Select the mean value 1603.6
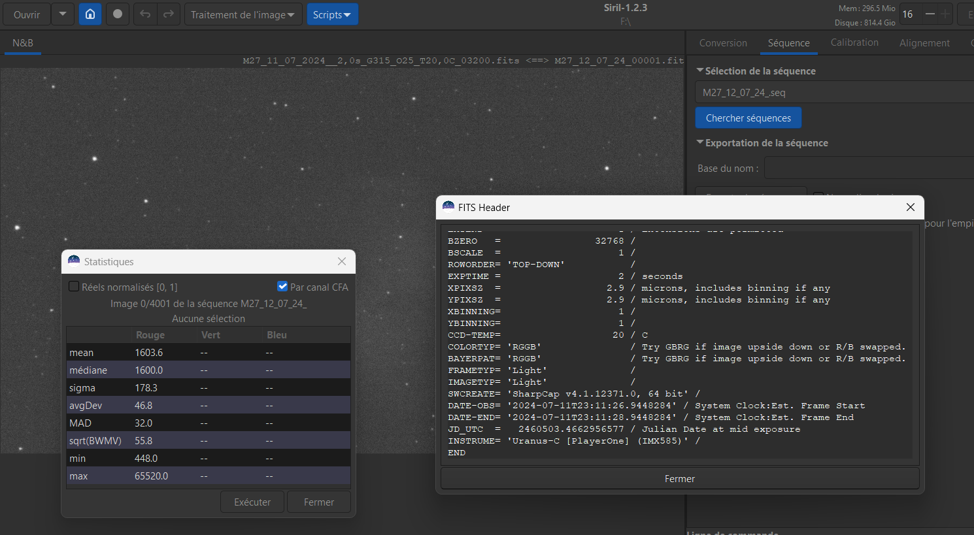 click(149, 352)
